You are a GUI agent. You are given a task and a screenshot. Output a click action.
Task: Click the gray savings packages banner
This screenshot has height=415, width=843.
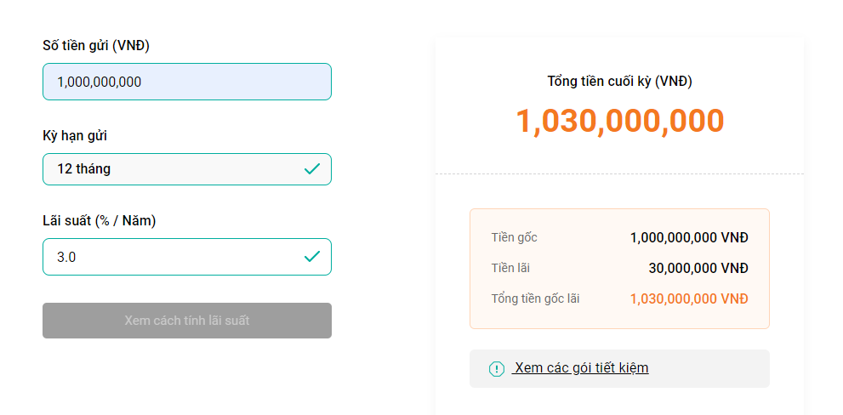[x=619, y=369]
